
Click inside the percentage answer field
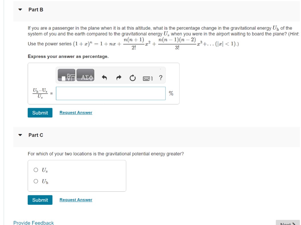click(110, 93)
